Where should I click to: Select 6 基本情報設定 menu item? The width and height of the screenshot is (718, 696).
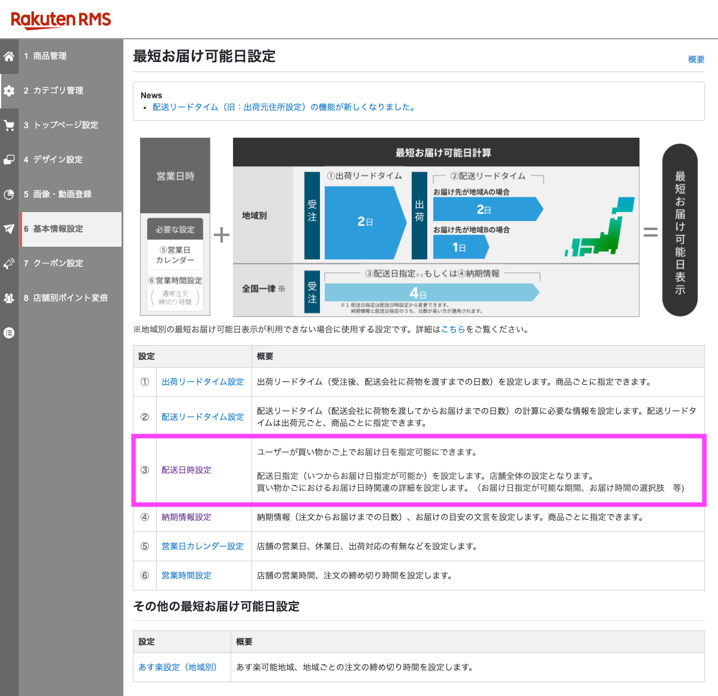[70, 229]
